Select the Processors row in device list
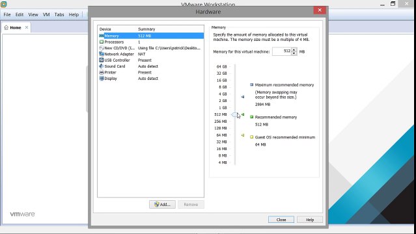This screenshot has height=234, width=416. [x=151, y=42]
